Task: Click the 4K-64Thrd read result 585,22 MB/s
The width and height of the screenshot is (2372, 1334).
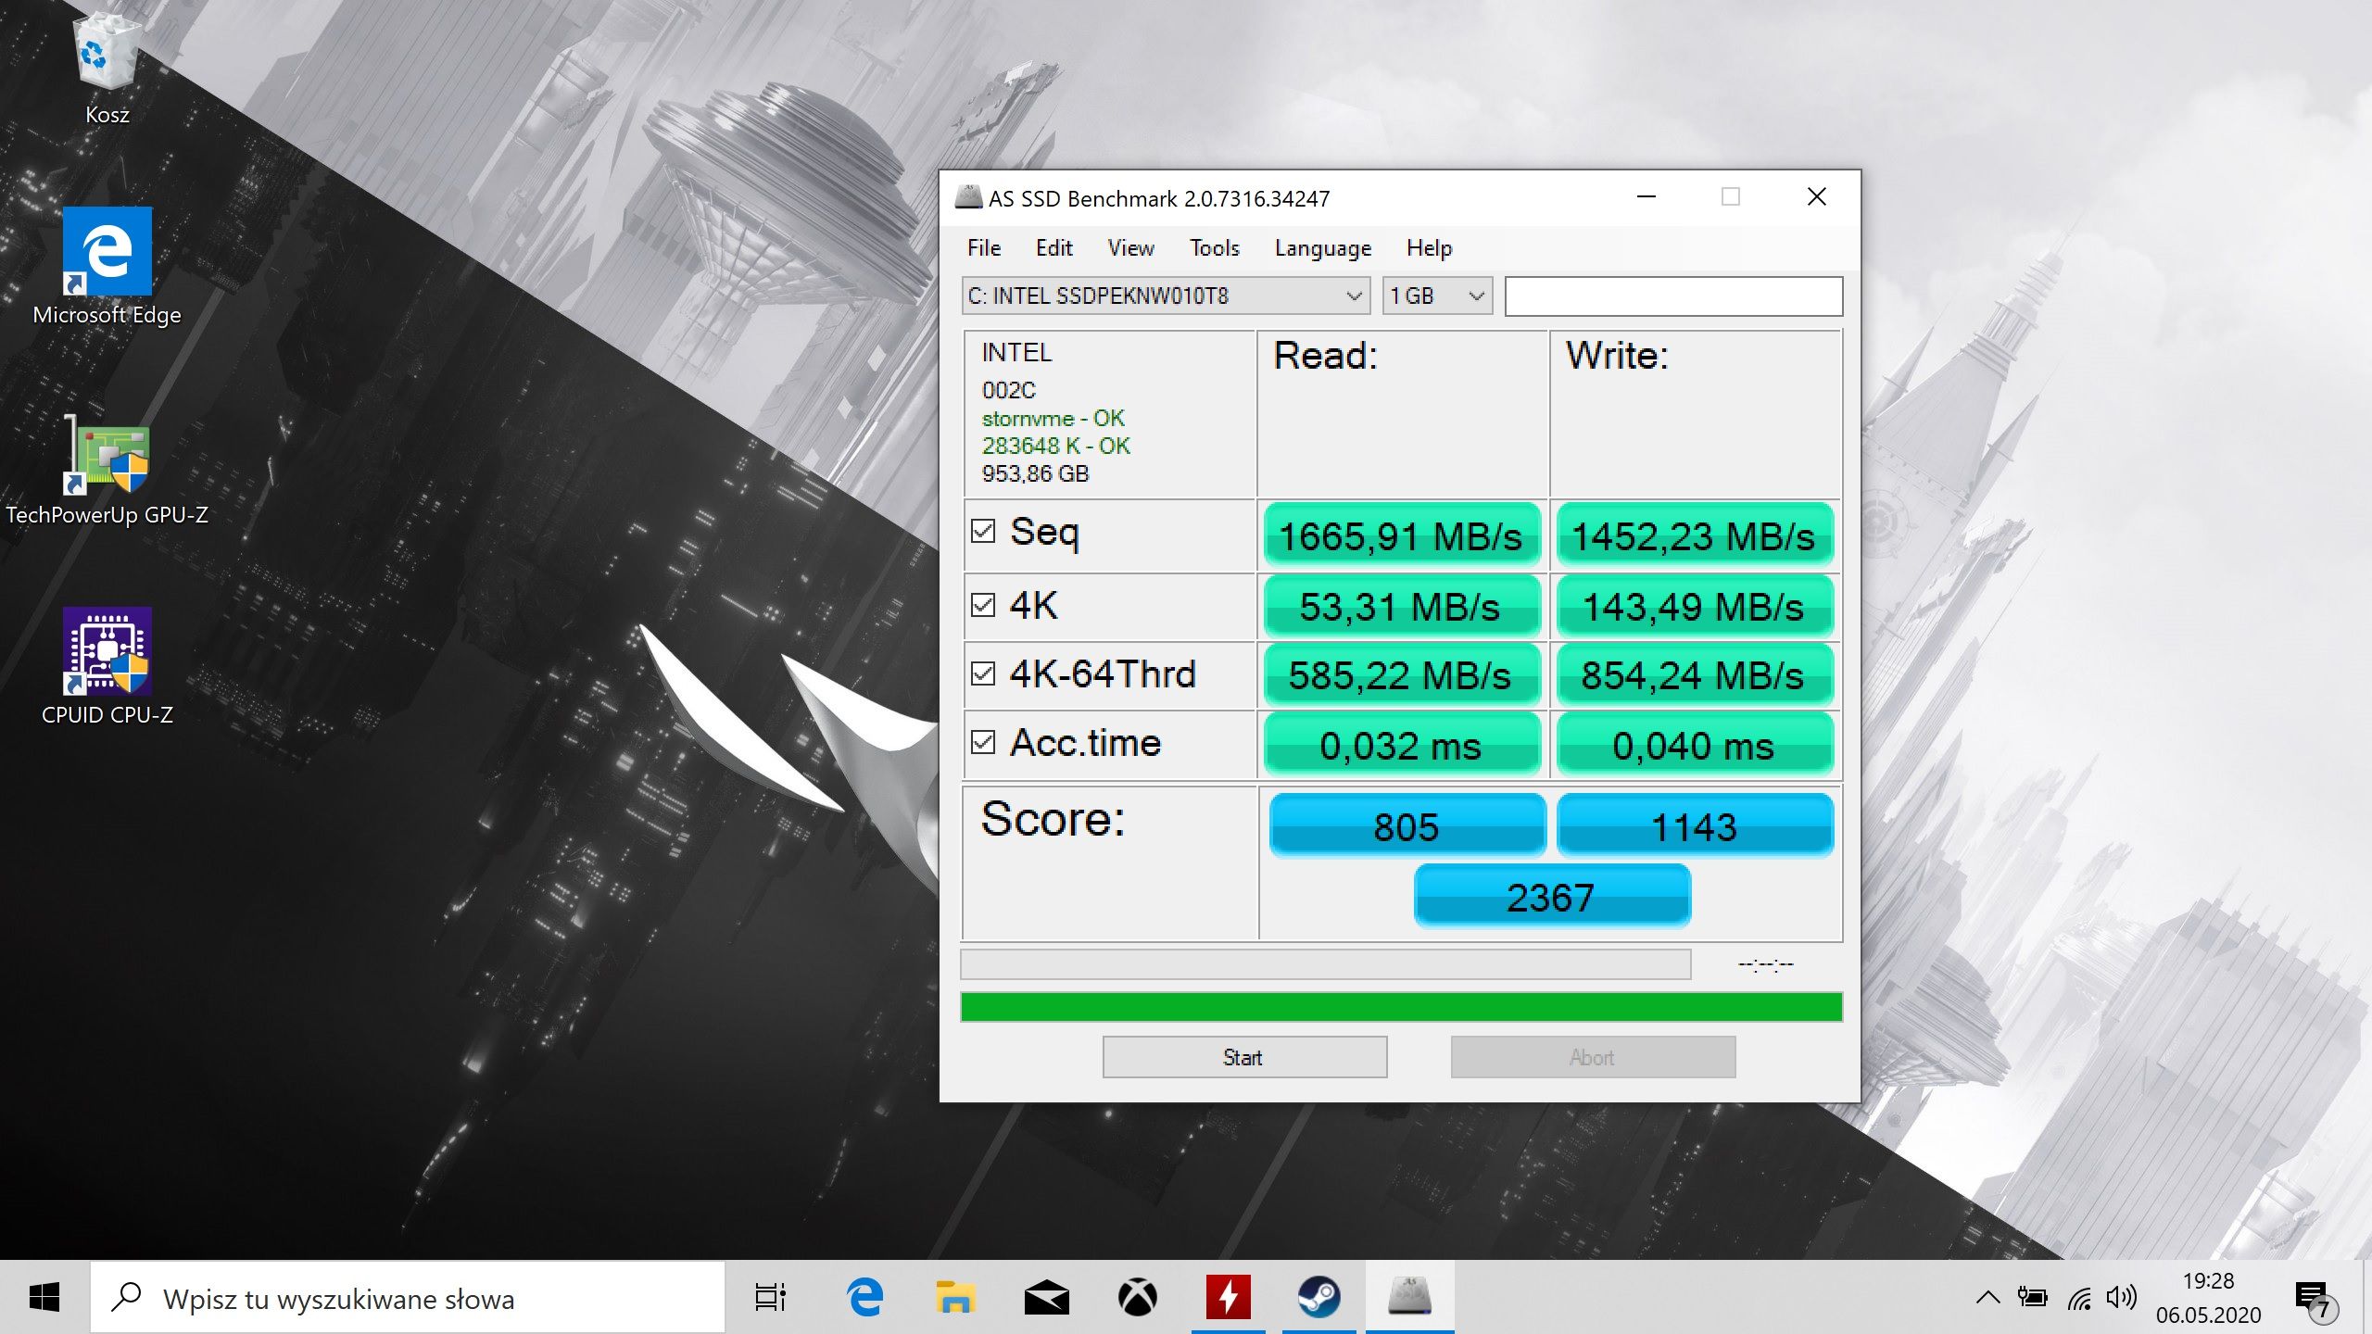Action: point(1402,675)
